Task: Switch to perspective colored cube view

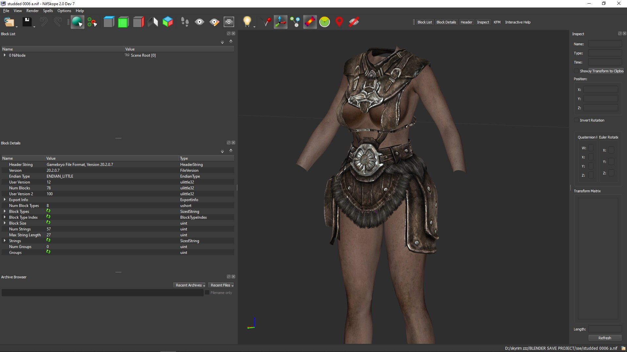Action: pyautogui.click(x=168, y=22)
